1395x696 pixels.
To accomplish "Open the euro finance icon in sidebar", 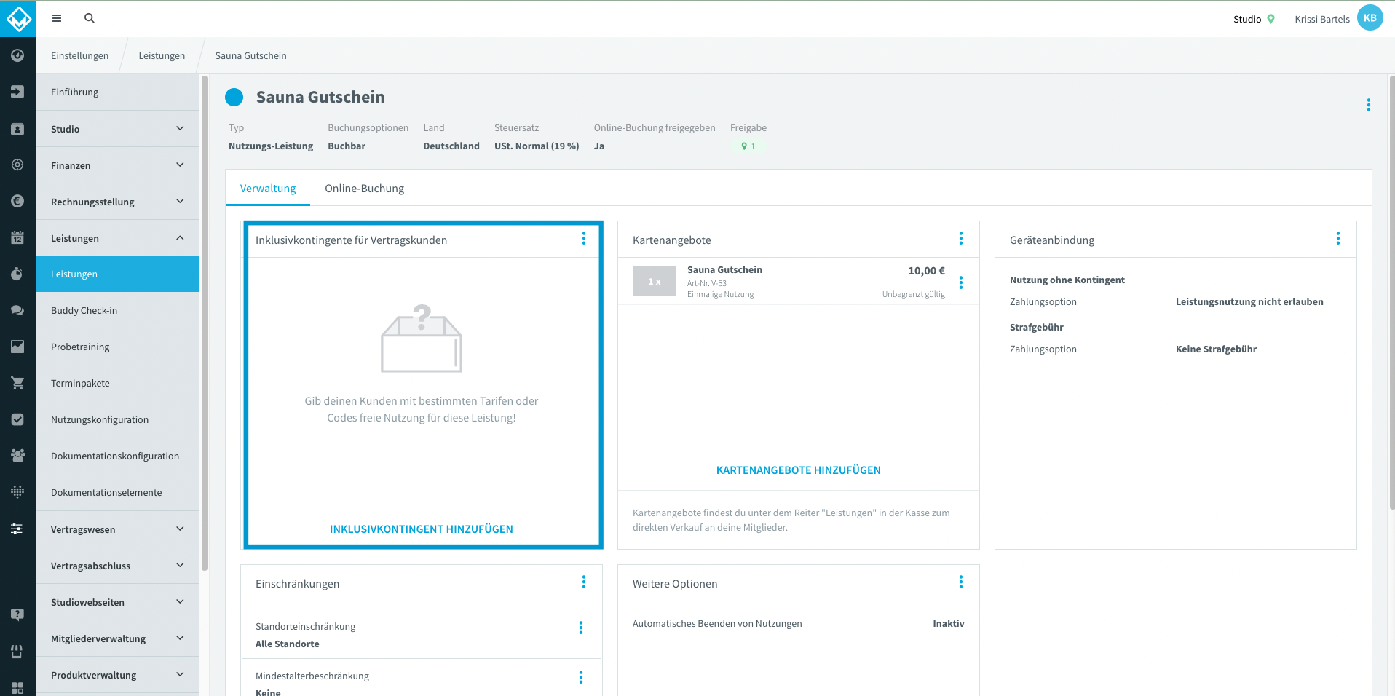I will click(17, 201).
